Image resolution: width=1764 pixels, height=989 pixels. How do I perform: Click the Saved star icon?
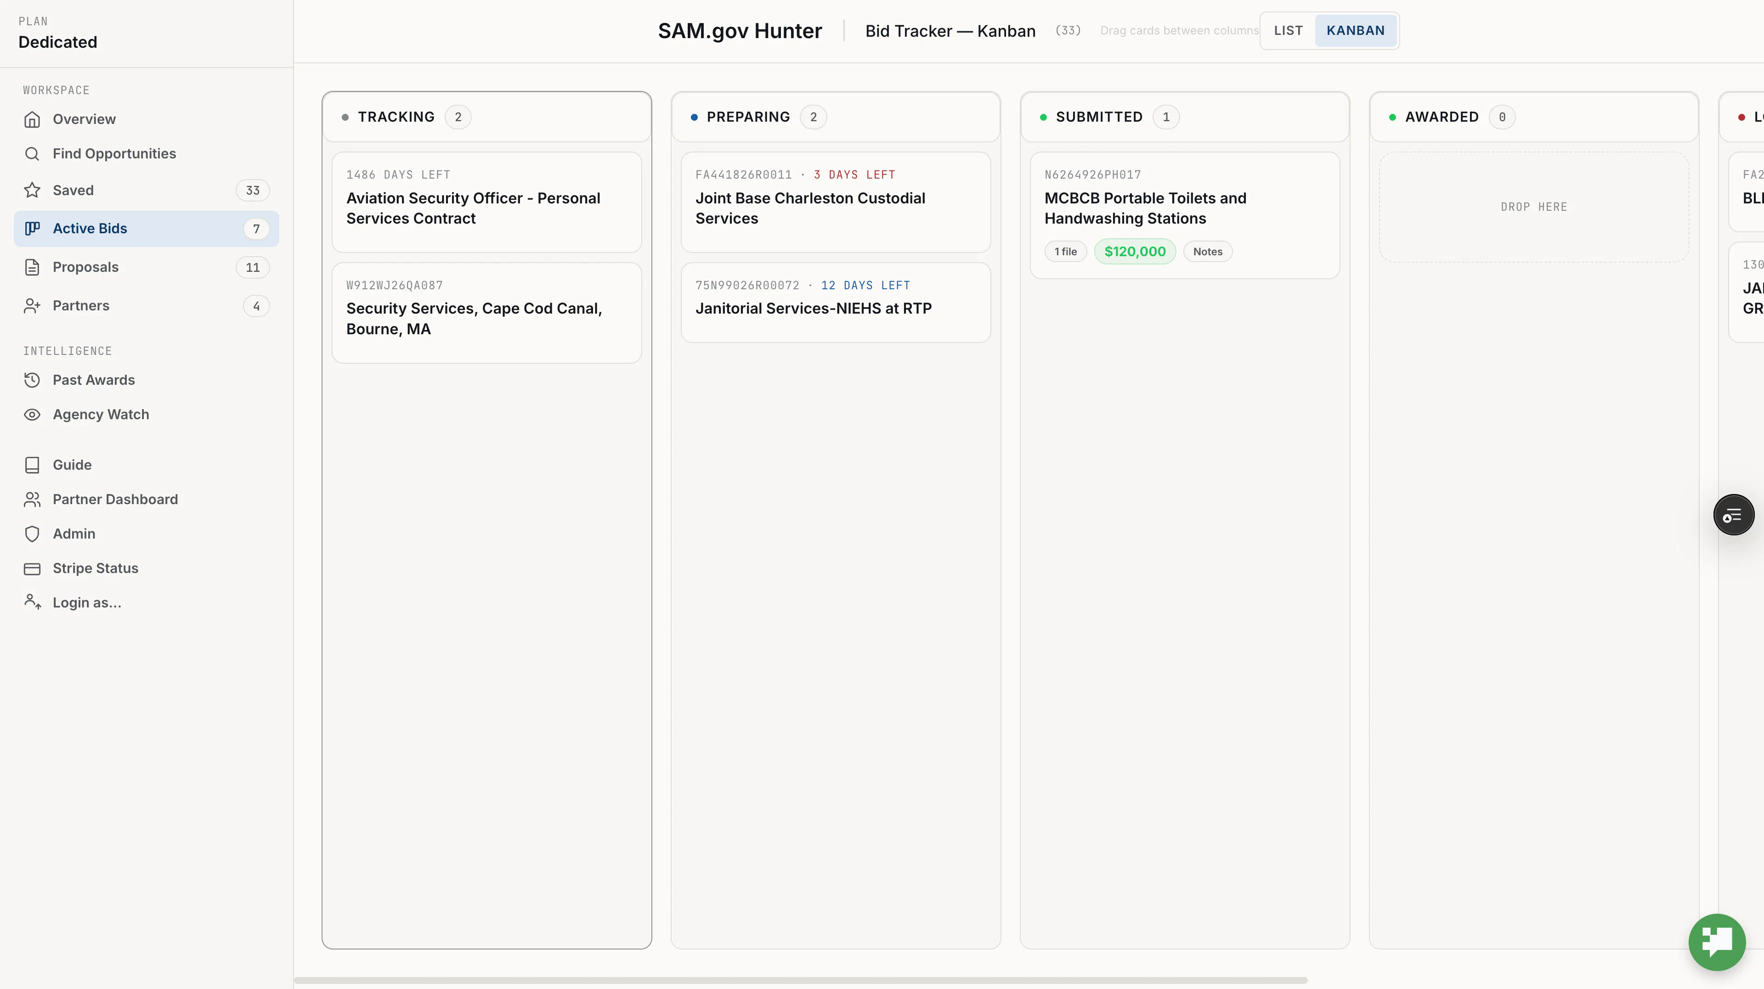pos(32,190)
